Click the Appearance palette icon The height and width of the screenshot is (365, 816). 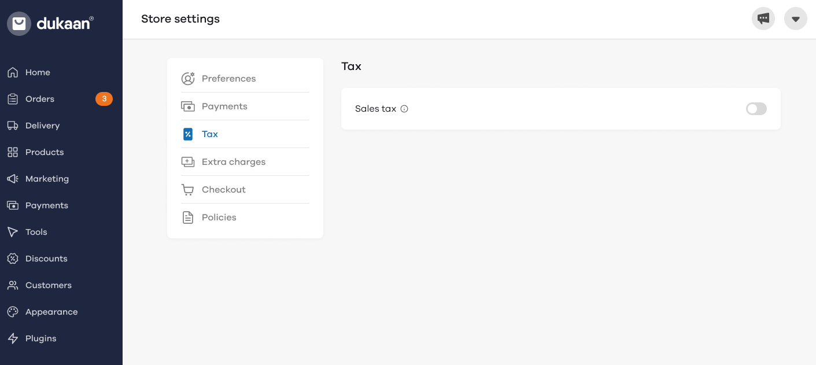(x=13, y=312)
